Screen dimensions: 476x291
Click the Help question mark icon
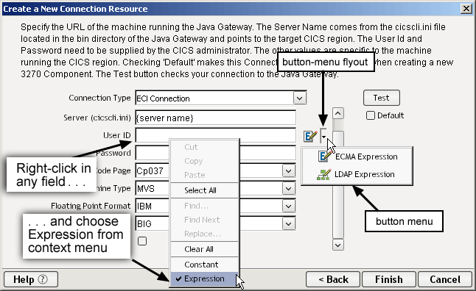click(43, 279)
